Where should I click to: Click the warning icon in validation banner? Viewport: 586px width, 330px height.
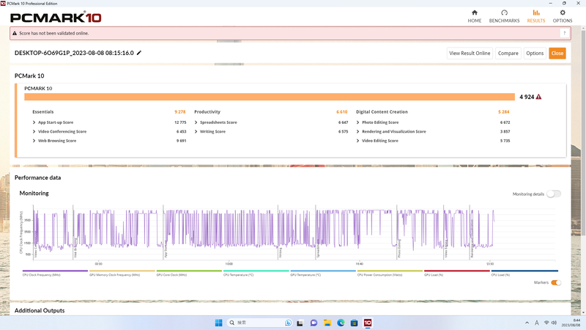coord(15,33)
